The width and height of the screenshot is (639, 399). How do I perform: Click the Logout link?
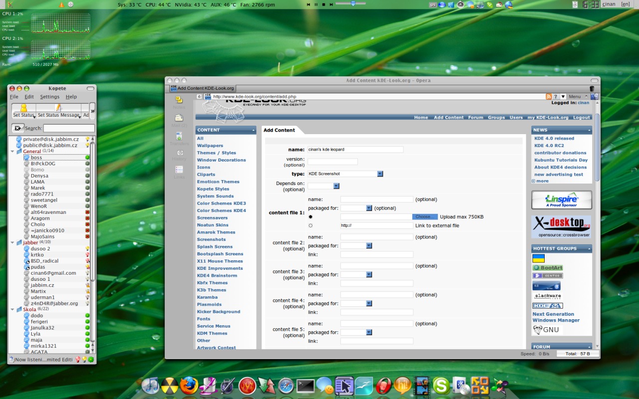[x=582, y=117]
